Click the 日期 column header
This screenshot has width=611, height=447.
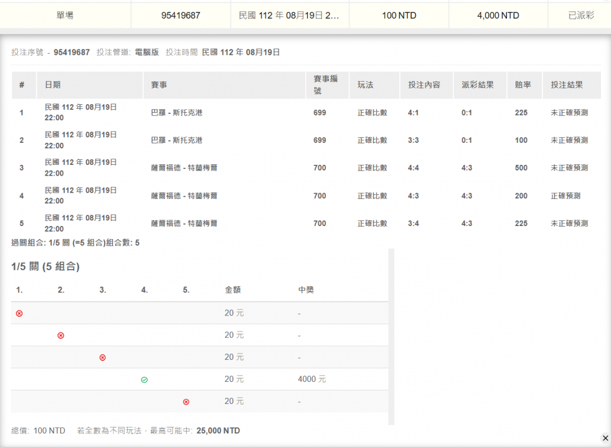89,84
